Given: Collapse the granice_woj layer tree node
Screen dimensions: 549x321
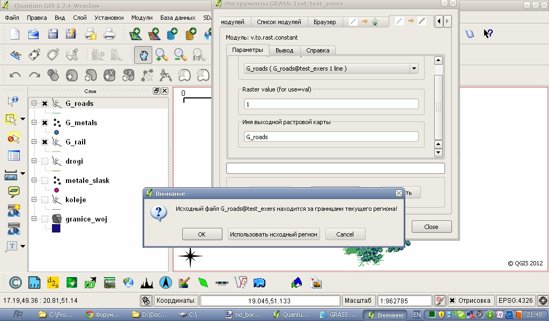Looking at the screenshot, I should tap(34, 219).
